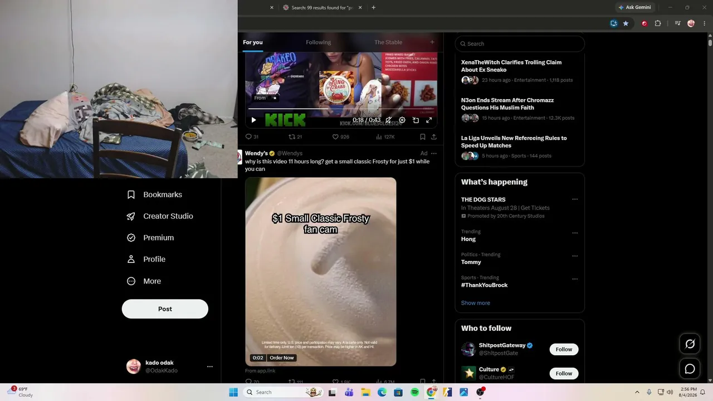
Task: Open the #ThankYouBrock trending topic
Action: pyautogui.click(x=485, y=285)
